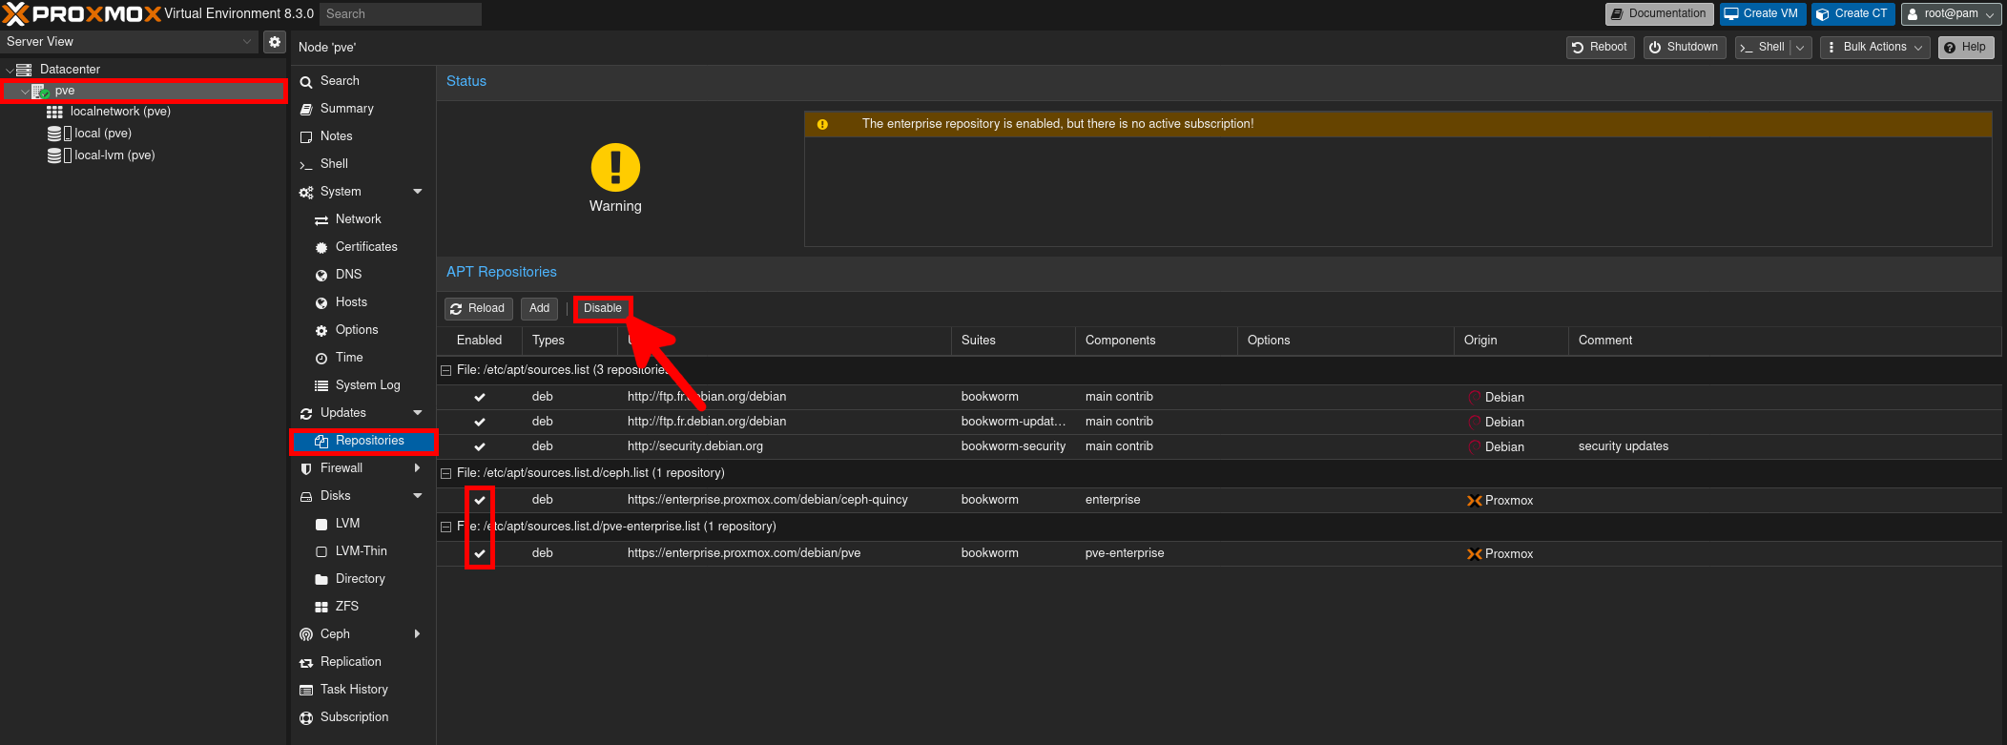Click the DNS globe icon

[321, 275]
